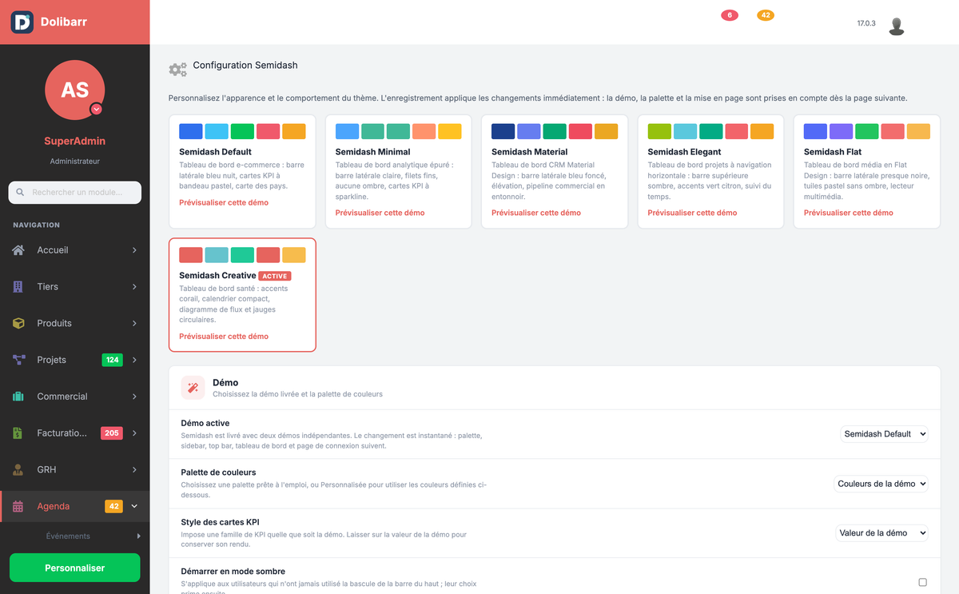Click the purple swatch in Semidash Flat

point(842,131)
